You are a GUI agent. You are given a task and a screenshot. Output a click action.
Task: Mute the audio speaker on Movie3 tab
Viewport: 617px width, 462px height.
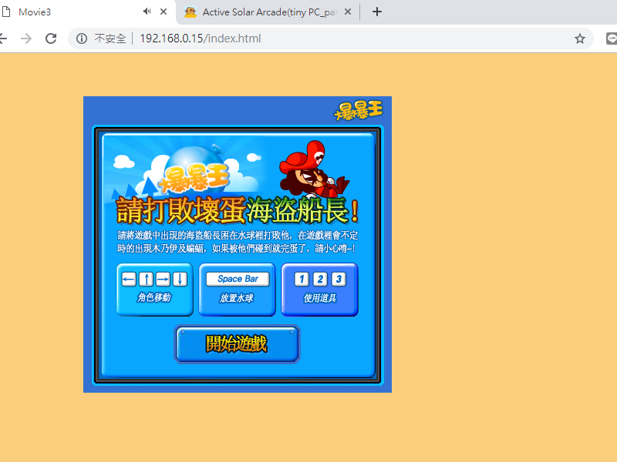tap(147, 12)
